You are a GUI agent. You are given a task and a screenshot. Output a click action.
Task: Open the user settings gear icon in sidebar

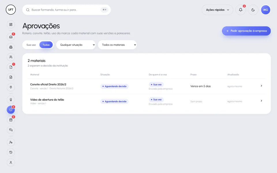[11, 142]
